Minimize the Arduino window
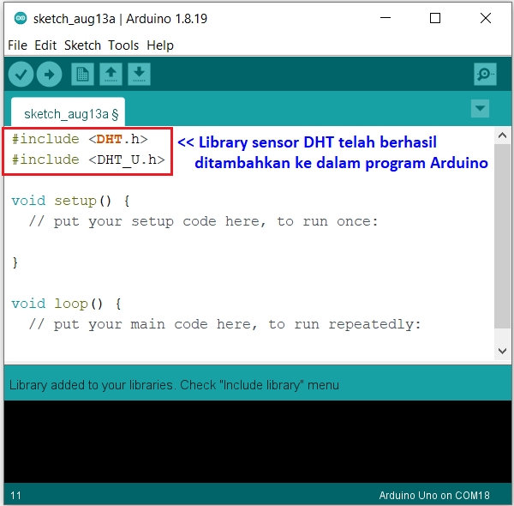514x506 pixels. click(x=385, y=18)
